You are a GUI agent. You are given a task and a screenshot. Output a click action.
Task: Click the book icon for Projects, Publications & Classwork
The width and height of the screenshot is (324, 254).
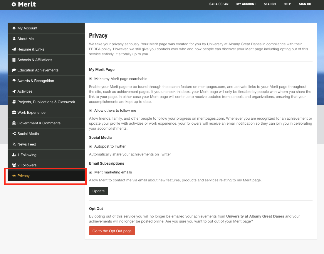(14, 102)
